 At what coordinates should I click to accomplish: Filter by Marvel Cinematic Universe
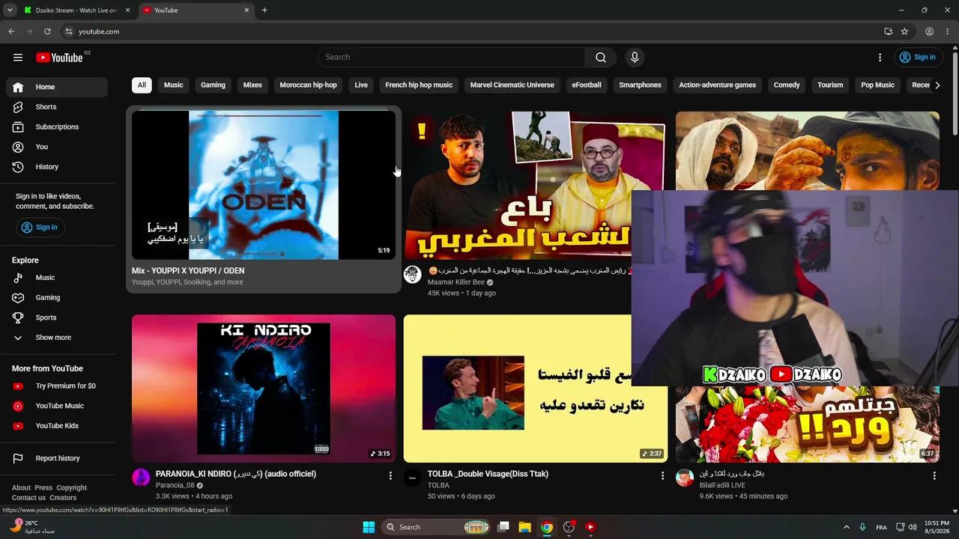pyautogui.click(x=512, y=85)
